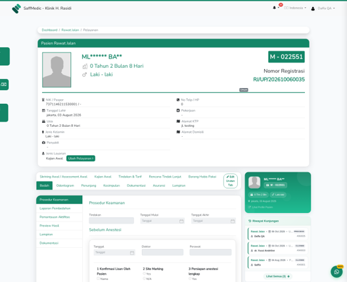Open the Rencana Tindak Lanjut tab
This screenshot has height=282, width=347.
point(165,177)
